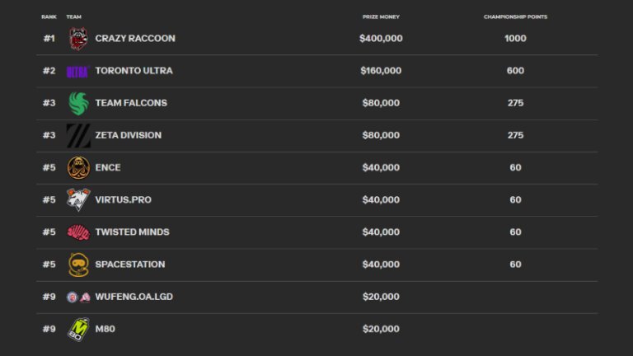Click the Toronto Ultra purple logo
Image resolution: width=633 pixels, height=356 pixels.
(x=77, y=71)
